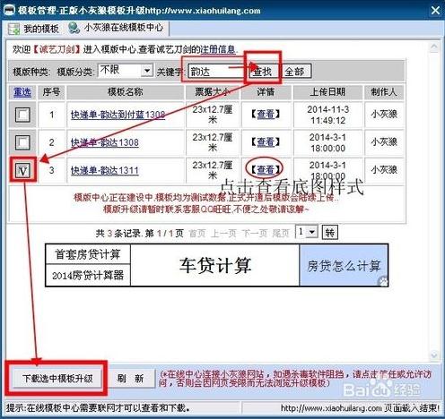The height and width of the screenshot is (419, 445).
Task: Click date cell 2014-11-3 11:49:12
Action: click(327, 115)
